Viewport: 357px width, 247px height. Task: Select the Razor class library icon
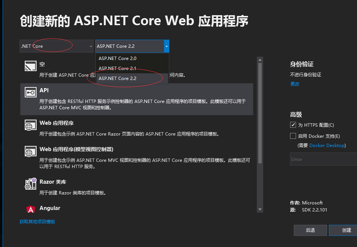[x=31, y=184]
